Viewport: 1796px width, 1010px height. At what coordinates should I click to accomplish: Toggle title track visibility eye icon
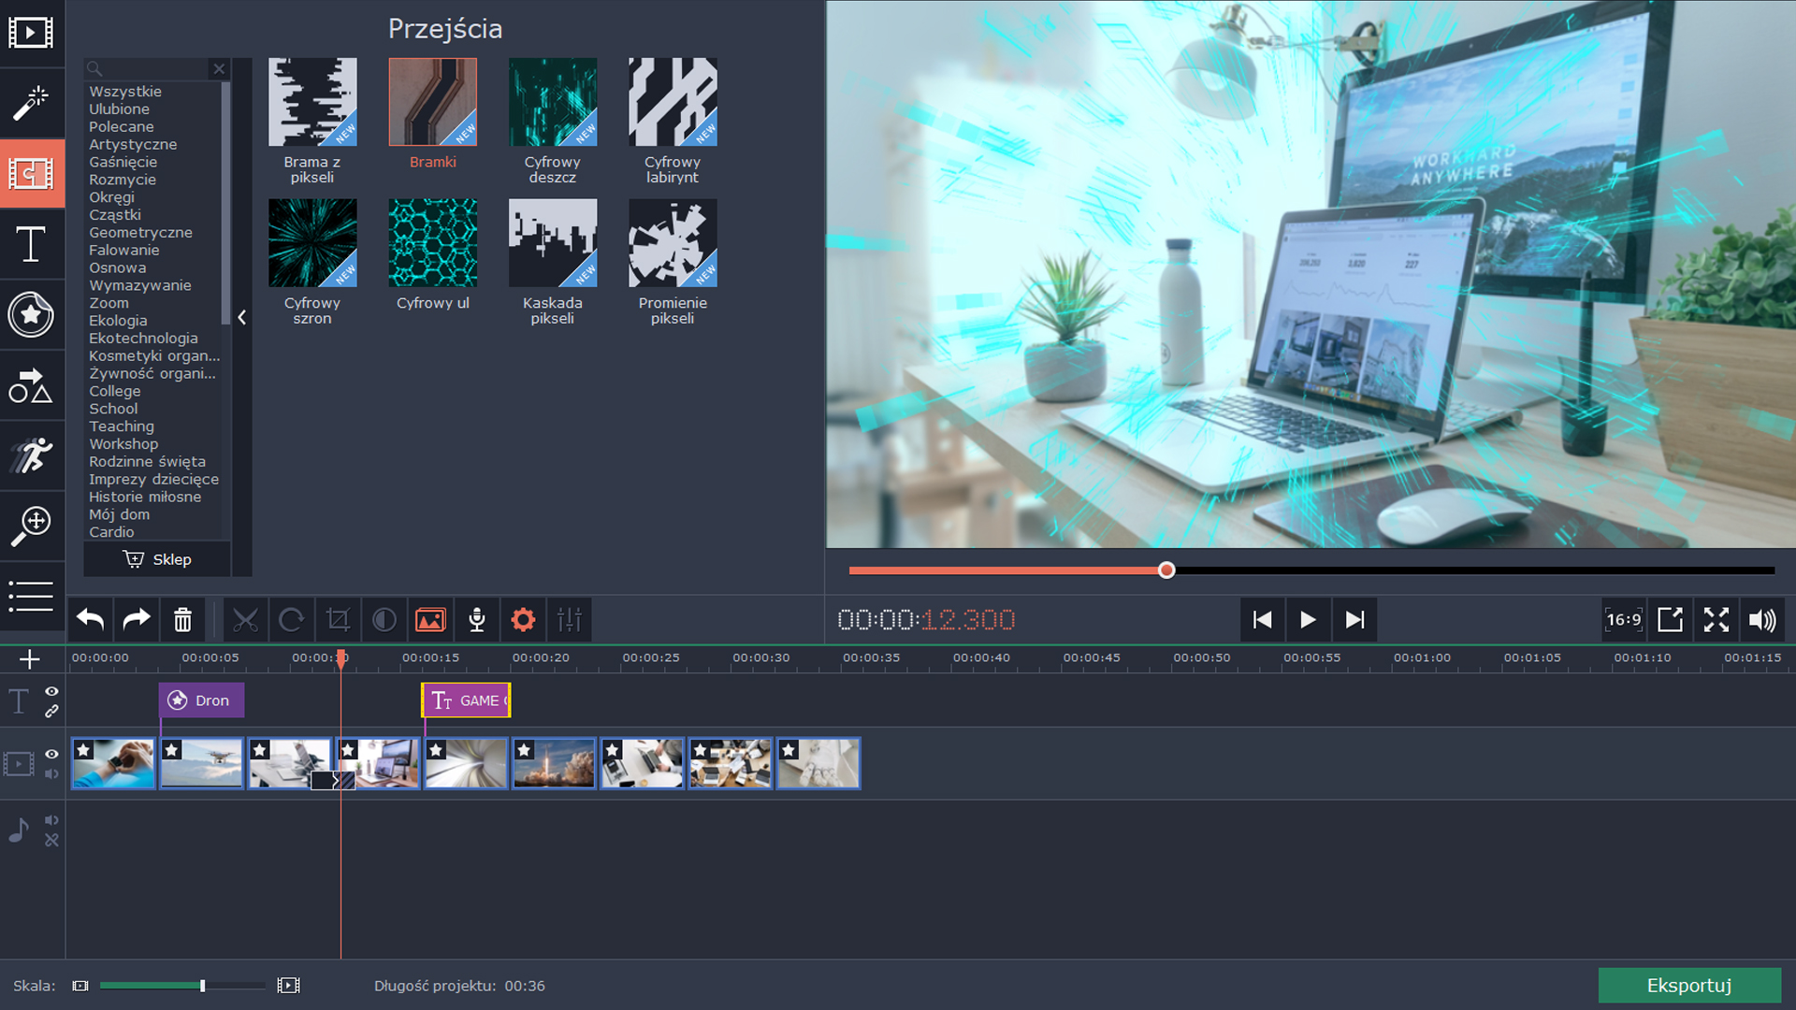(52, 691)
